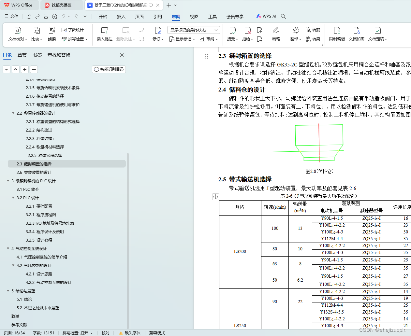The image size is (411, 336).
Task: Click the print icon in quick toolbar
Action: (x=46, y=16)
